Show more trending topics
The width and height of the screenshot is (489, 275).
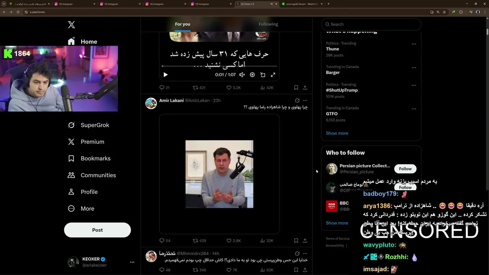coord(337,133)
